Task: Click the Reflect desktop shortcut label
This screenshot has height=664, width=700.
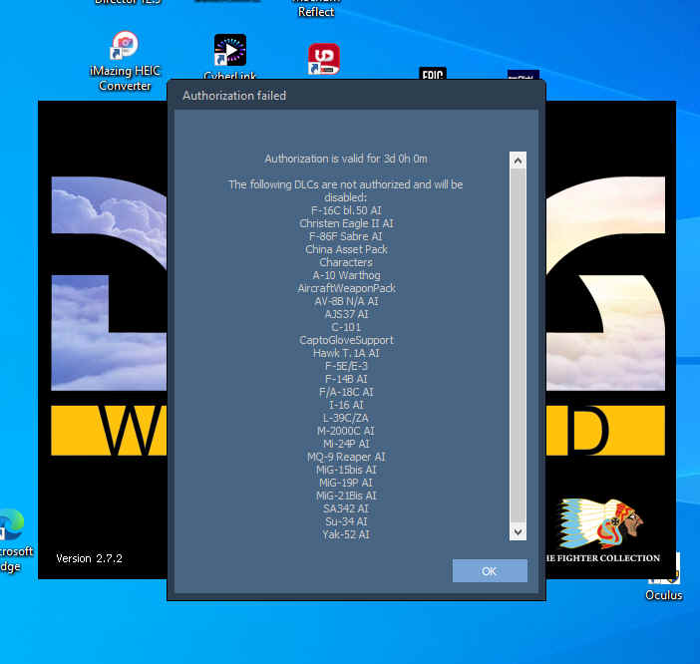Action: [x=316, y=12]
